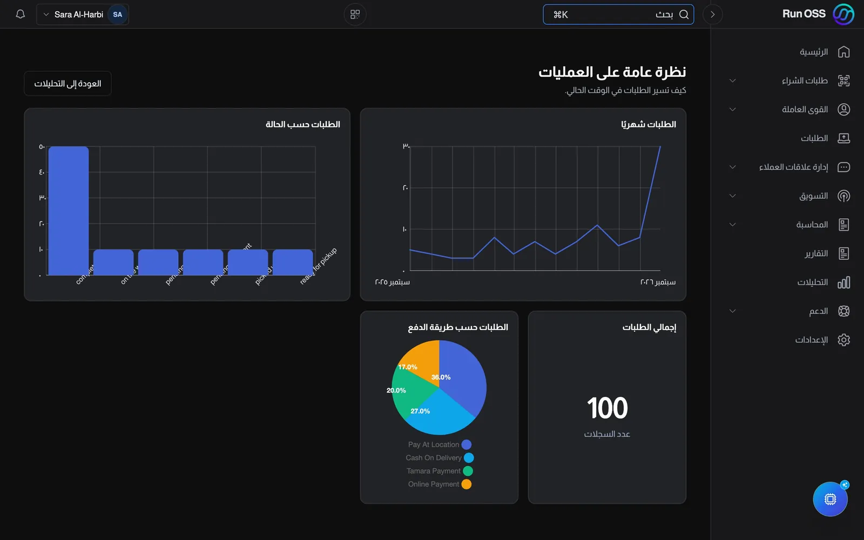
Task: Click the broadcast icon beside التسويق
Action: click(843, 196)
